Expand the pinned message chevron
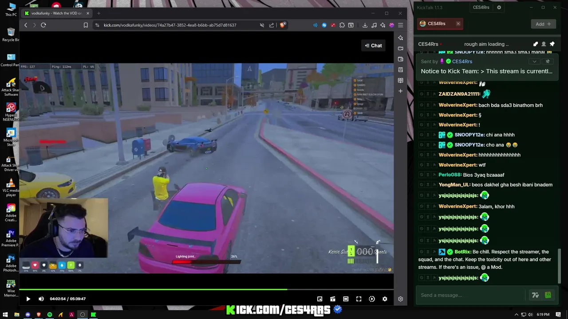This screenshot has width=568, height=319. pos(535,62)
